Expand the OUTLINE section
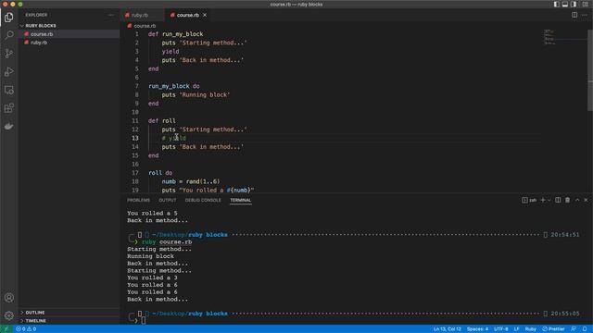Image resolution: width=593 pixels, height=333 pixels. click(35, 313)
